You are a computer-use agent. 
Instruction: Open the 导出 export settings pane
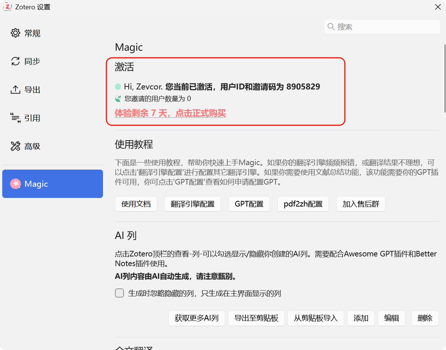pyautogui.click(x=53, y=90)
